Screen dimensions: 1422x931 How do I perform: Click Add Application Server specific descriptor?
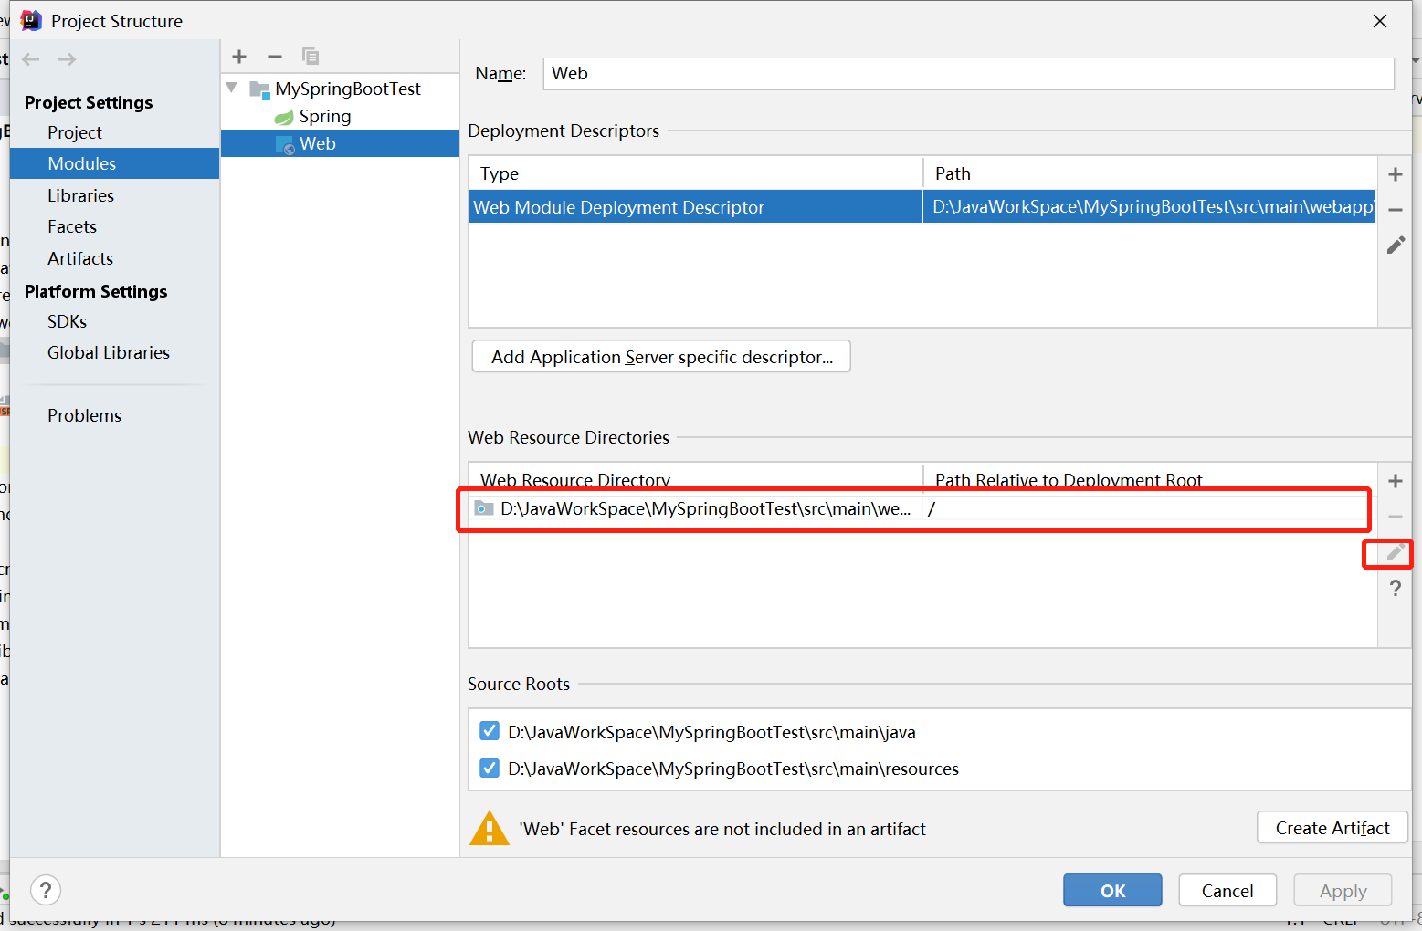(660, 356)
